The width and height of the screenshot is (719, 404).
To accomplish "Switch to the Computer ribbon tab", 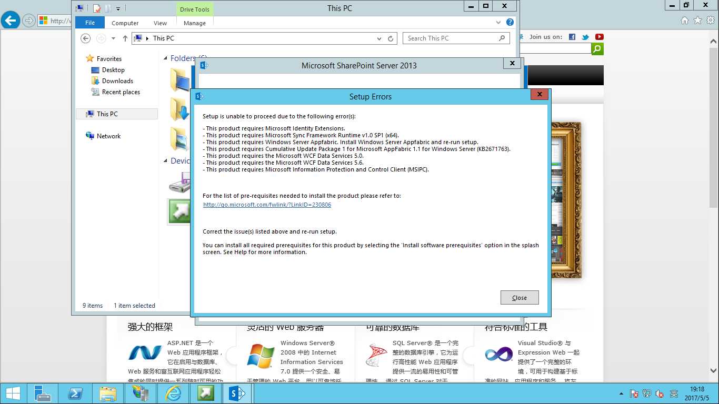I will (x=125, y=23).
